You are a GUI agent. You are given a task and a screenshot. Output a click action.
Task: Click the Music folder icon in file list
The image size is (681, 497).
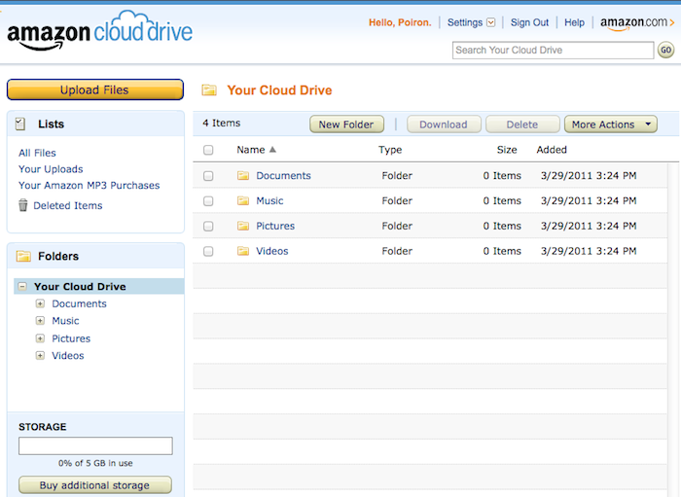pos(243,201)
